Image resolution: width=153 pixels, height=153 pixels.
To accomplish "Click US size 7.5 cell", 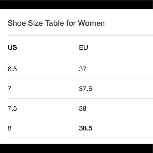I will click(12, 108).
